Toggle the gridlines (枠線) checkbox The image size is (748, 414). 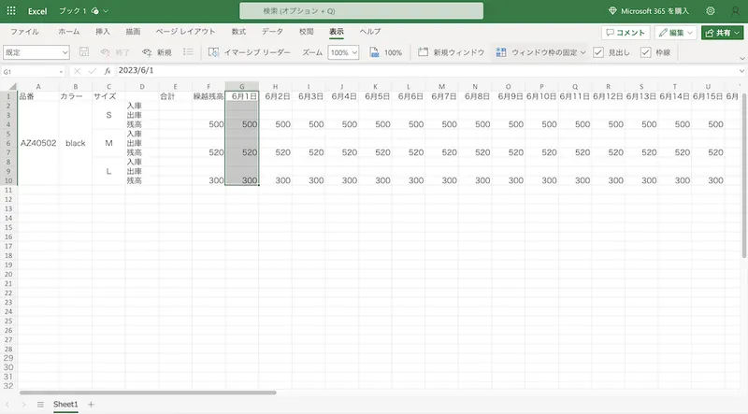pos(645,52)
